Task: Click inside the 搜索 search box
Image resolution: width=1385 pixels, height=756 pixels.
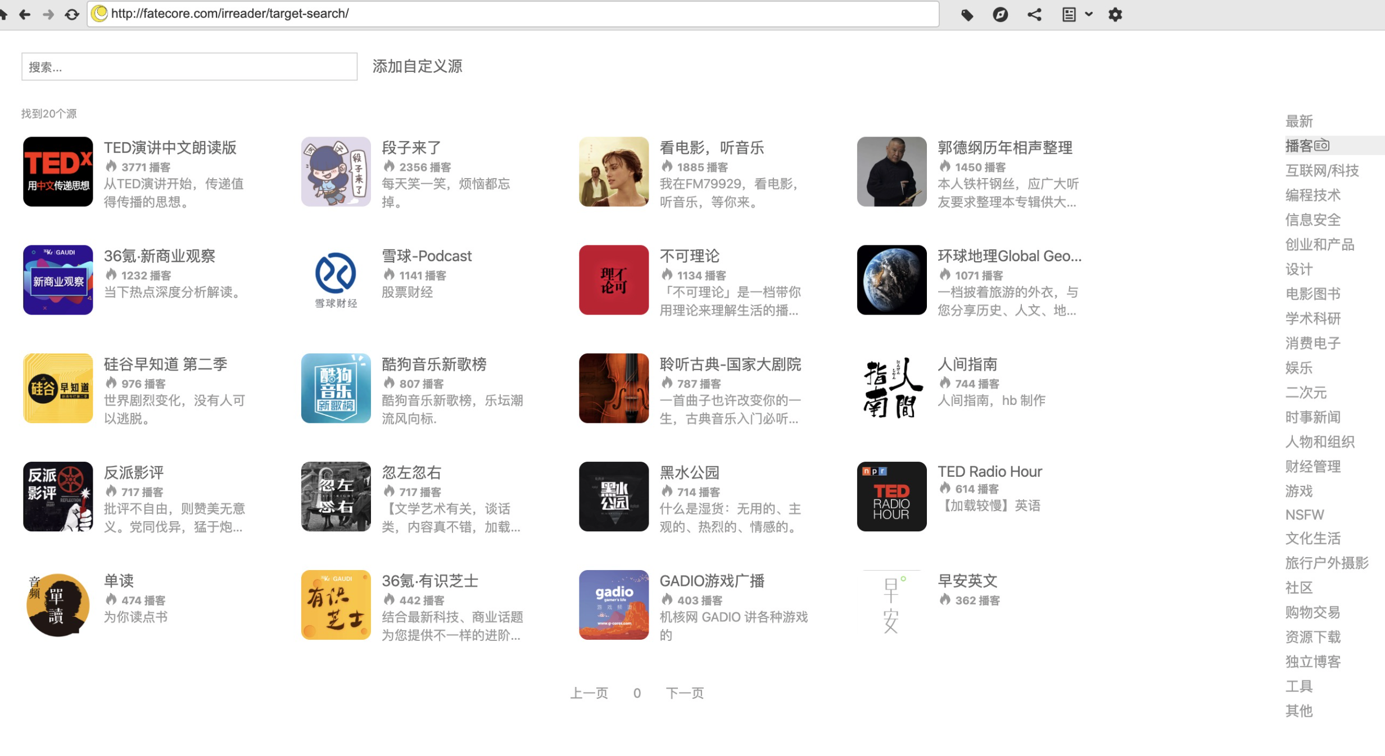Action: point(188,66)
